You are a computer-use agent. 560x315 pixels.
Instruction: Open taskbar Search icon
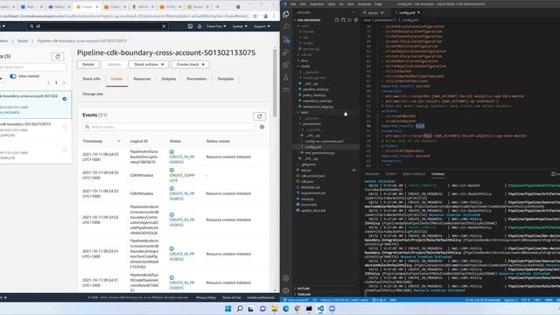(240, 309)
